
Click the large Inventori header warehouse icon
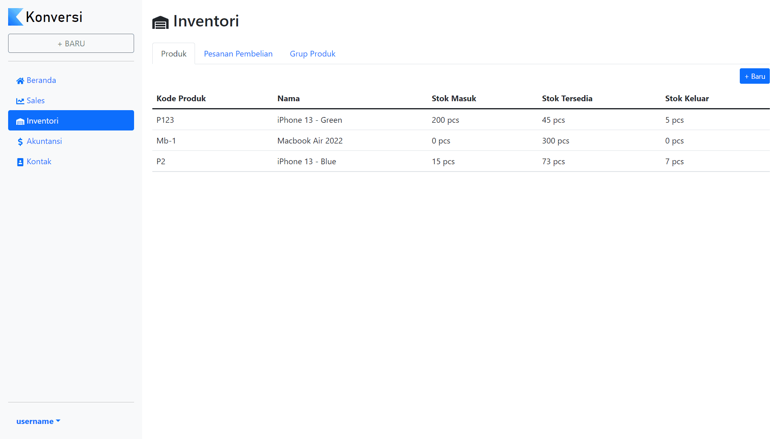click(160, 22)
